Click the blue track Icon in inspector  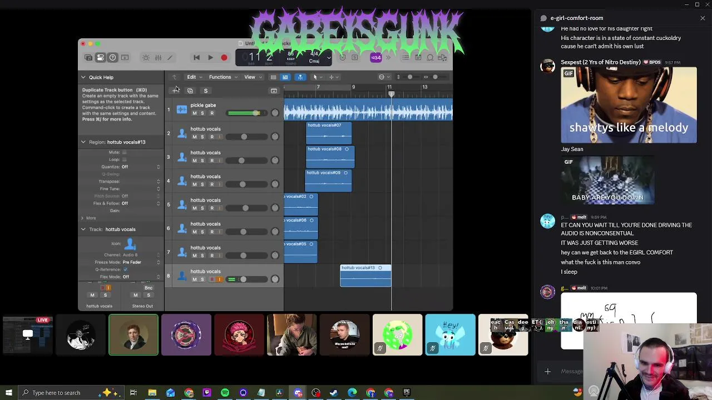coord(130,243)
